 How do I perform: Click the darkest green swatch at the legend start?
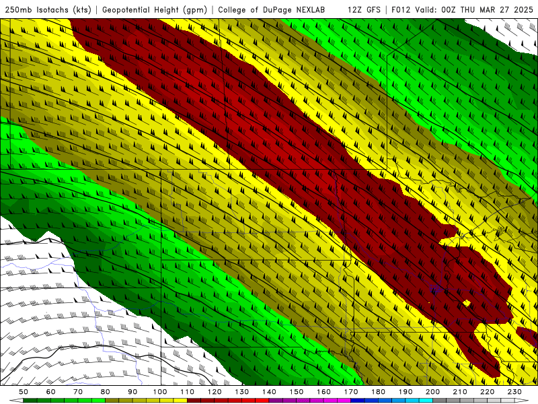pyautogui.click(x=30, y=401)
